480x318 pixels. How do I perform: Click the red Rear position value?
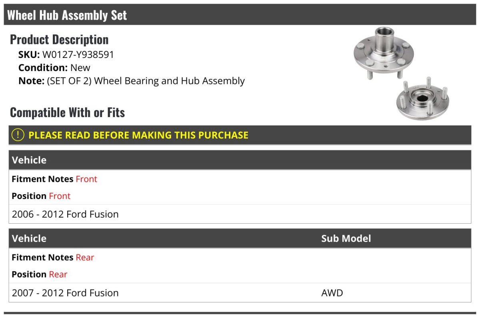coord(58,274)
